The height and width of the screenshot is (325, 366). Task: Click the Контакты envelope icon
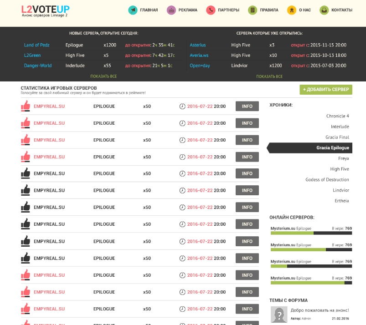point(324,10)
